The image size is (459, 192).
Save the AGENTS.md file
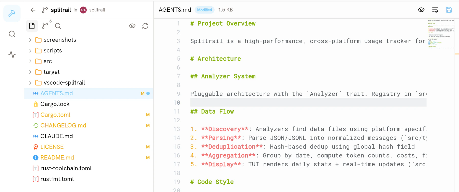[449, 10]
